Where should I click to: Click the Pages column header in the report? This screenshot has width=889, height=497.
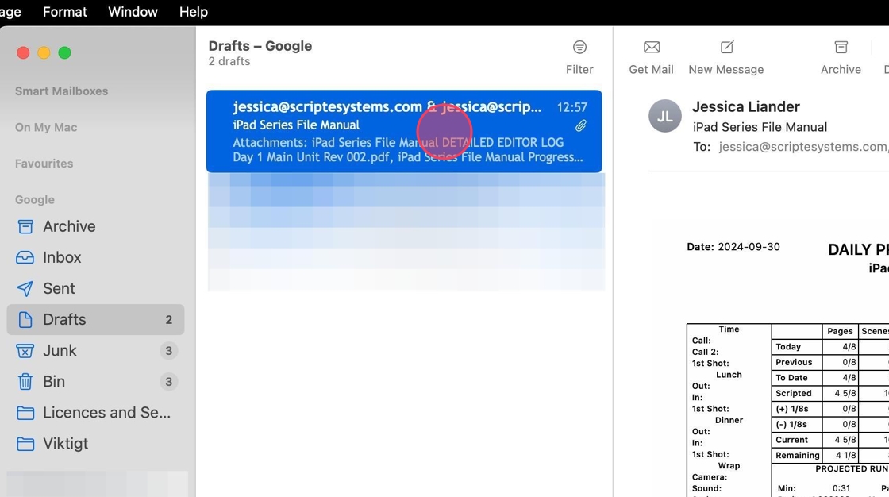click(x=840, y=331)
